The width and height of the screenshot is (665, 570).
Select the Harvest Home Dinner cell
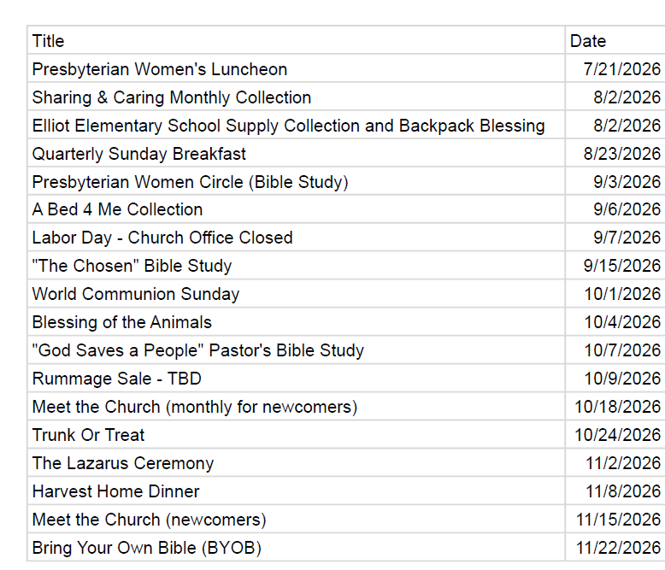pyautogui.click(x=296, y=491)
